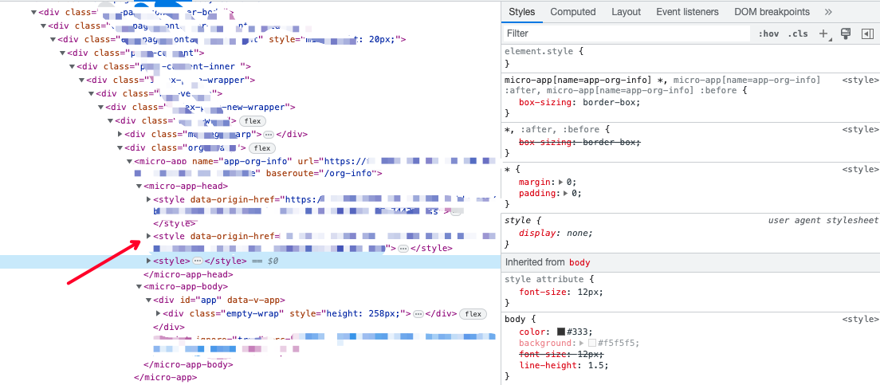880x385 pixels.
Task: Expand first style data-origin-href="https node
Action: click(149, 200)
